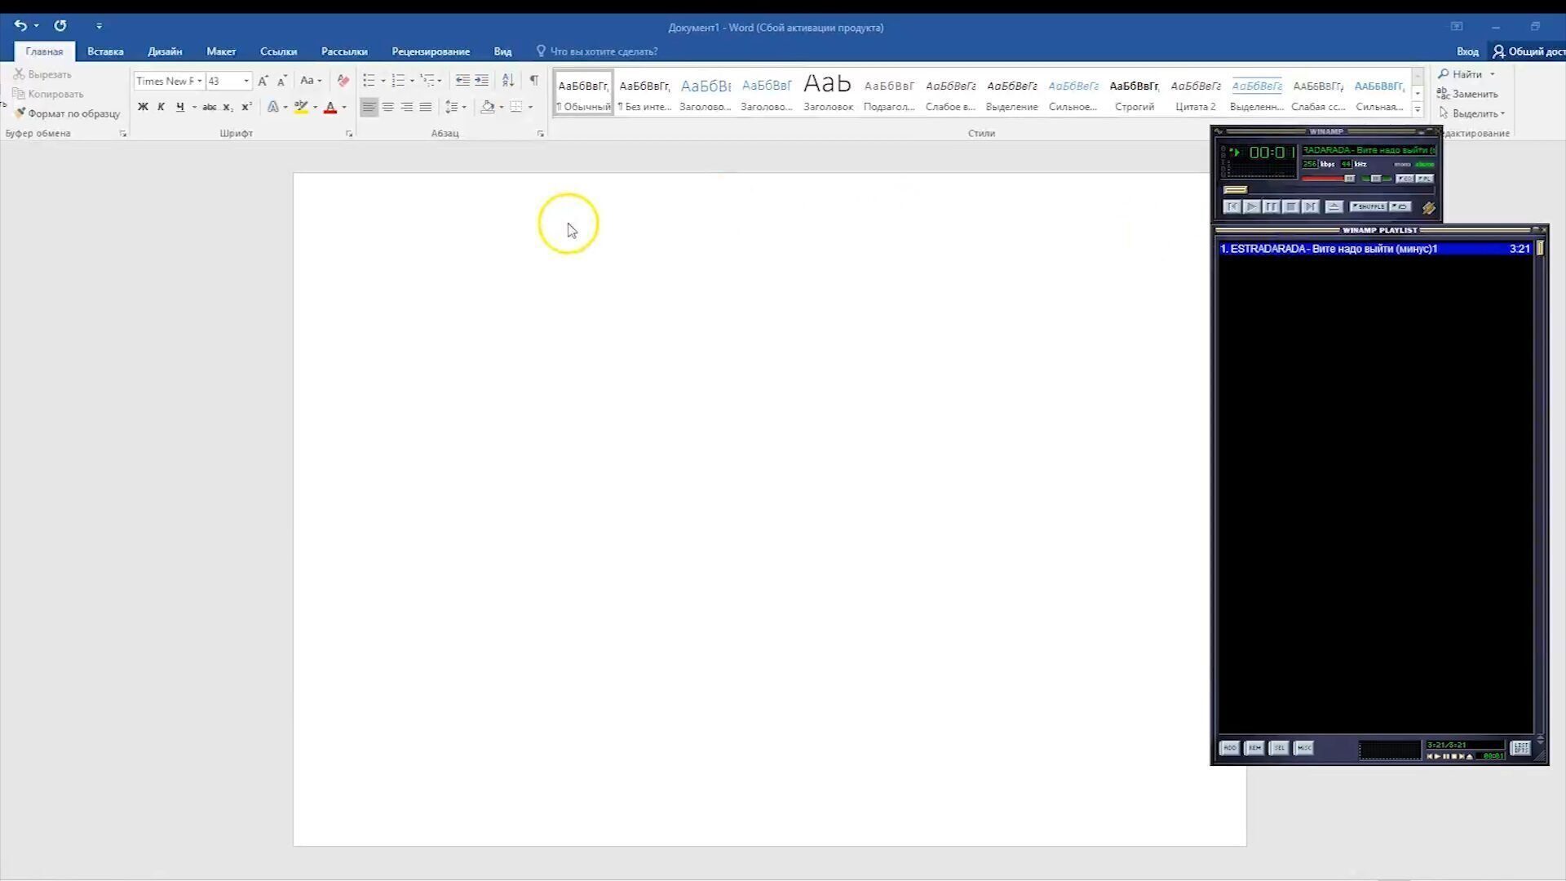Click the Winamp seek bar position handle

click(x=1235, y=190)
